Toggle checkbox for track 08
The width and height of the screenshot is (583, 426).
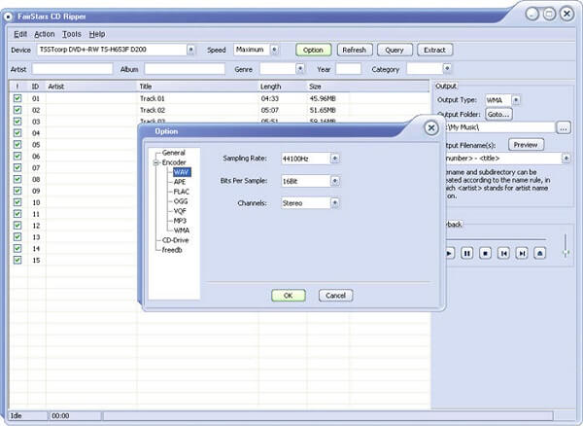[17, 179]
